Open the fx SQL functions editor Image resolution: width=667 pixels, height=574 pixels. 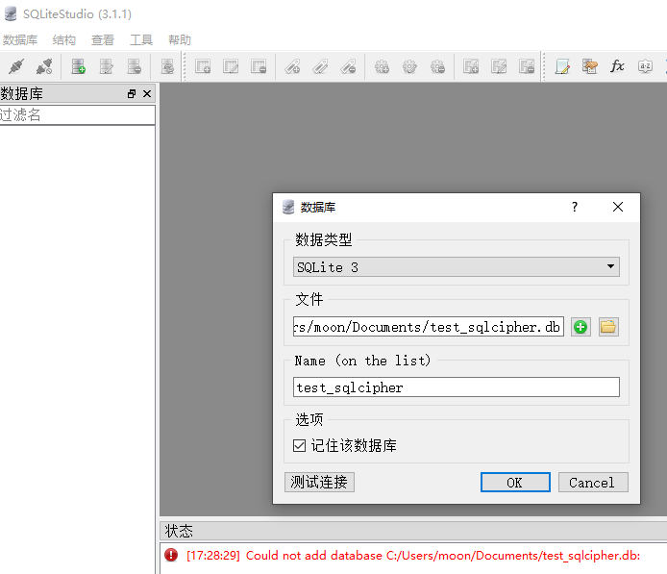coord(617,66)
